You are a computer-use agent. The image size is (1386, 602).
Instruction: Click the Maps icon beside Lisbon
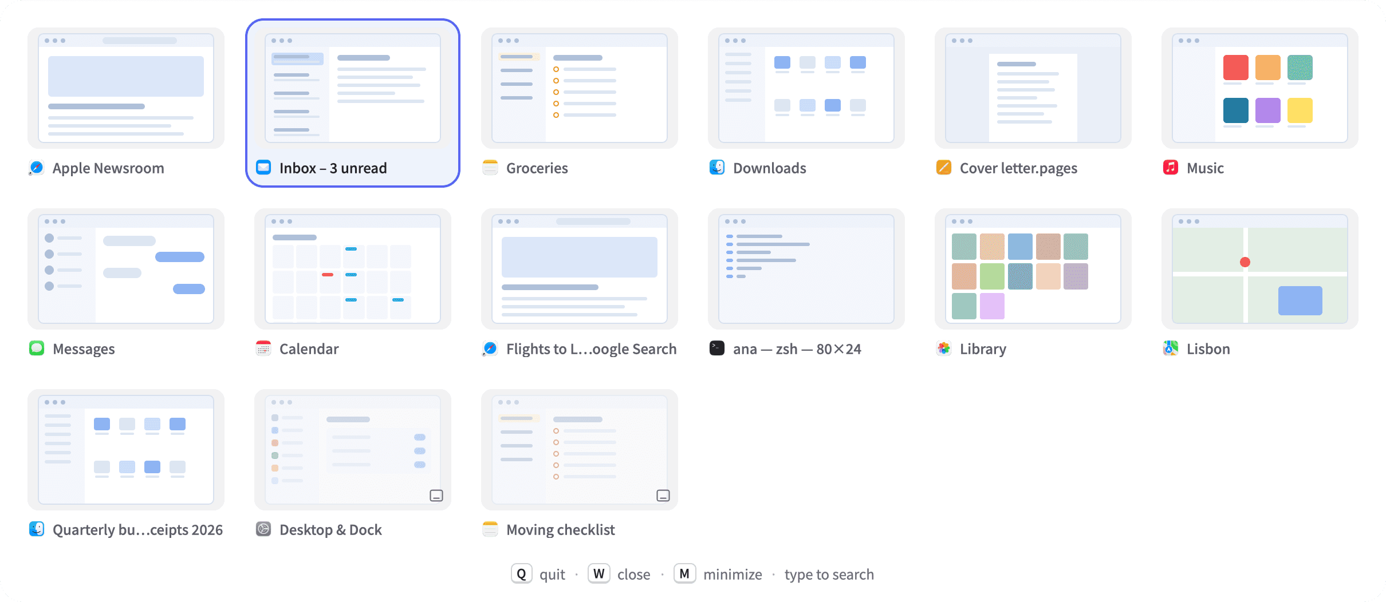click(x=1171, y=348)
